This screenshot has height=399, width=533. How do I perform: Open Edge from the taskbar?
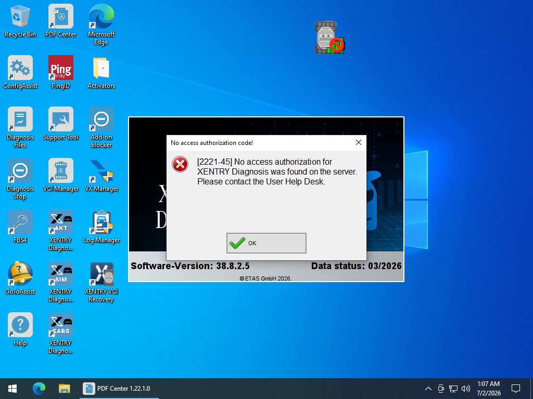(39, 389)
